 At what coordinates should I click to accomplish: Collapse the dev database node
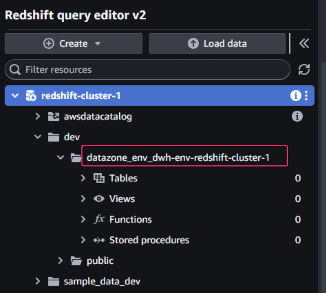point(38,137)
